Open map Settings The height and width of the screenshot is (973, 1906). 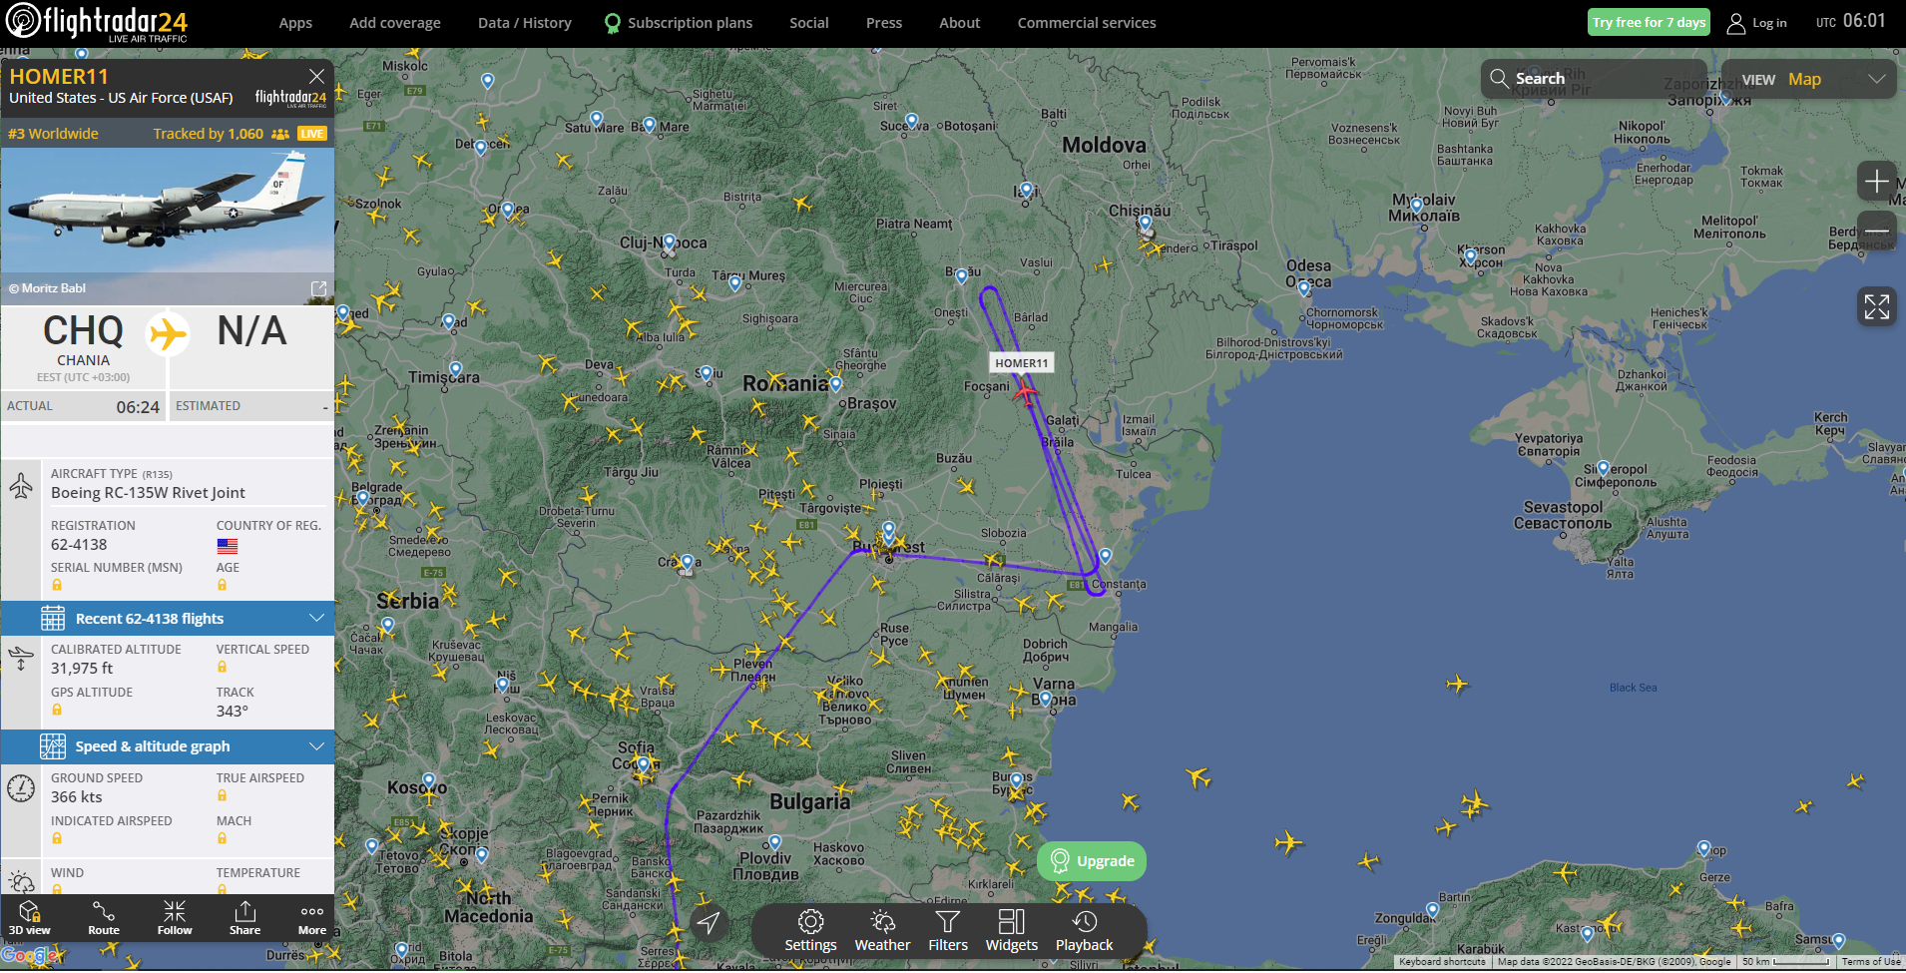click(810, 931)
